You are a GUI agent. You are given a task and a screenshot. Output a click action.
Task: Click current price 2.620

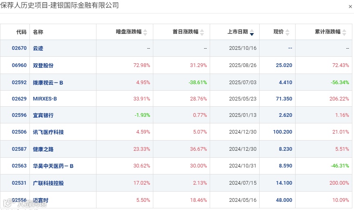click(285, 115)
